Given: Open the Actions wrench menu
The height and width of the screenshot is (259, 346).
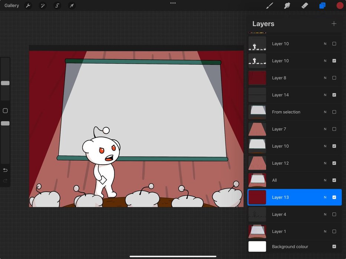Looking at the screenshot, I should tap(28, 6).
